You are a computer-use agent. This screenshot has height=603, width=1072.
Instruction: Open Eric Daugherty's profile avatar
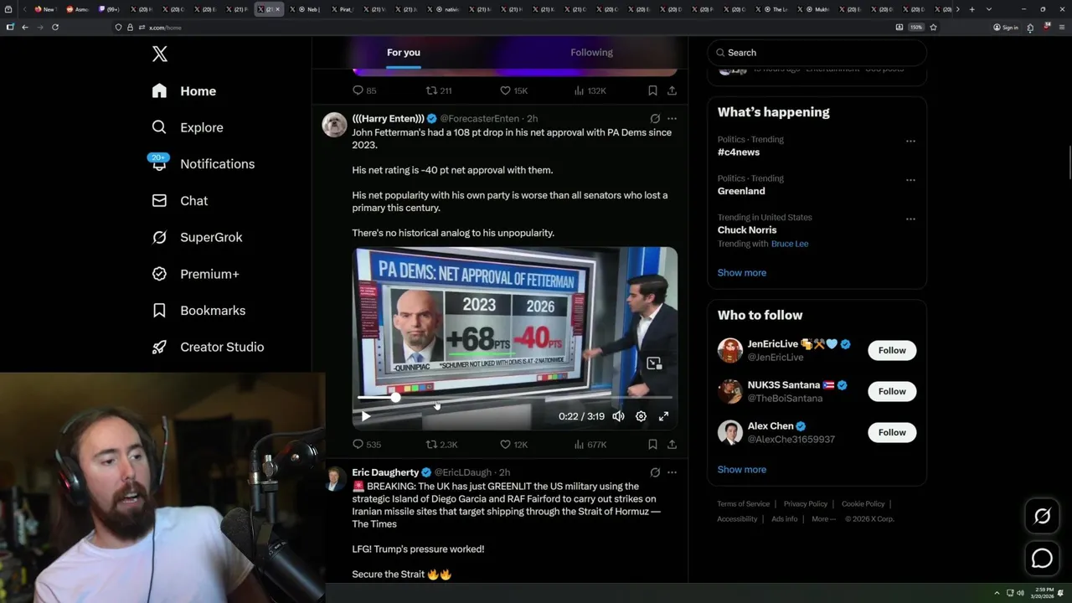[x=335, y=478]
